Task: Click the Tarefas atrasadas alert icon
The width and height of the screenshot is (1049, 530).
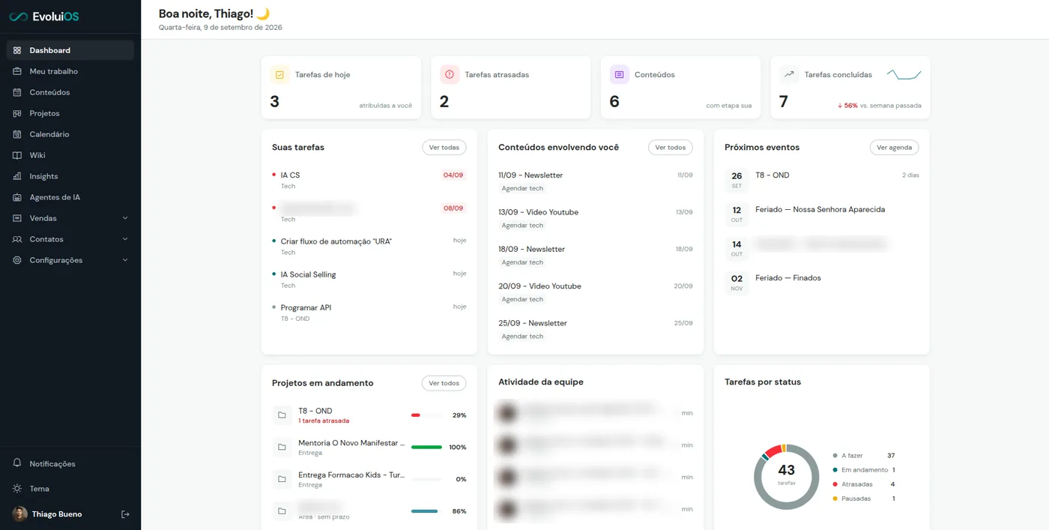Action: click(x=450, y=75)
